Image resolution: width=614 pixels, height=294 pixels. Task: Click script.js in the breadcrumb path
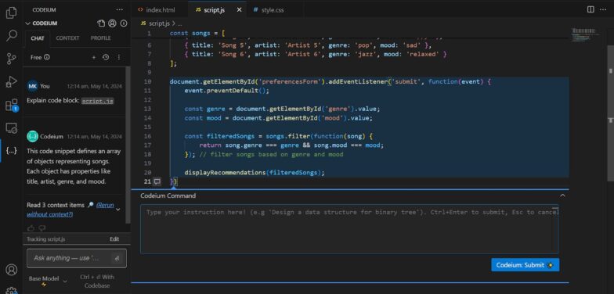(x=159, y=23)
